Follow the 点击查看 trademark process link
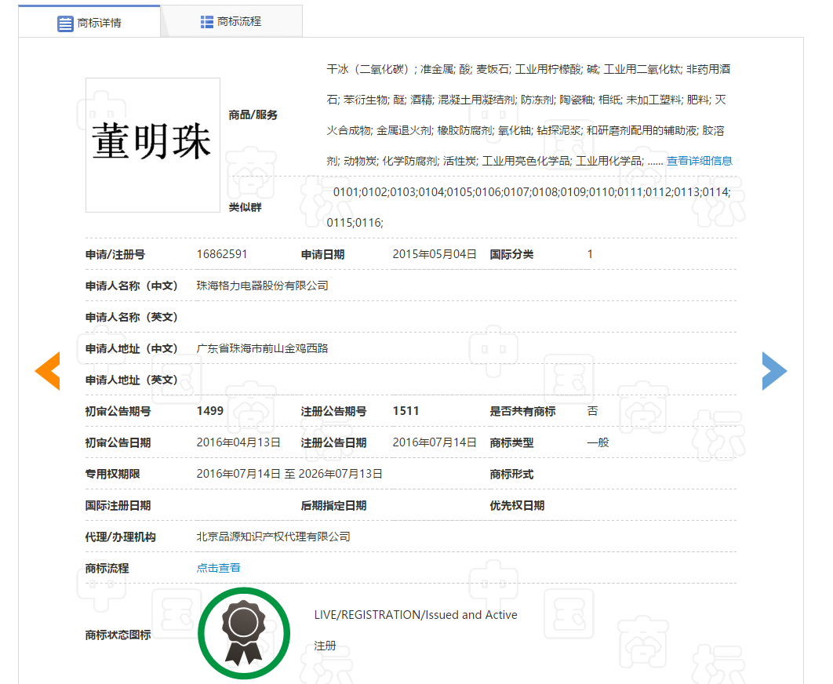Image resolution: width=833 pixels, height=684 pixels. coord(218,568)
